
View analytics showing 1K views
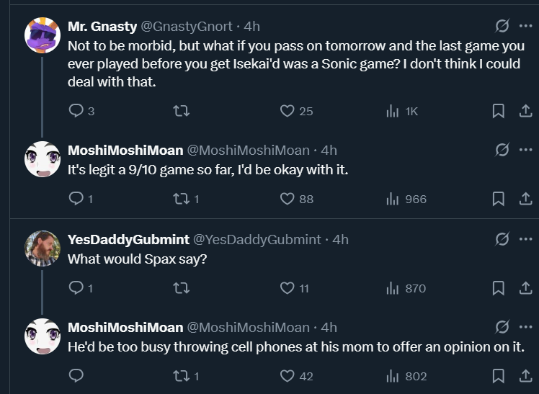click(393, 111)
